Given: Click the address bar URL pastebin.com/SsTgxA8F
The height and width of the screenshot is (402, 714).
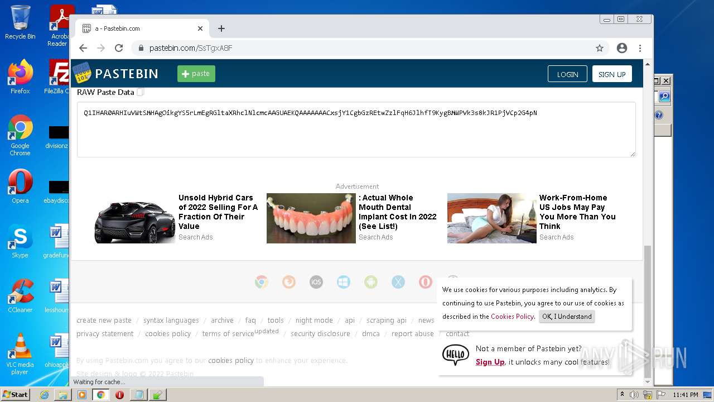Looking at the screenshot, I should point(191,48).
